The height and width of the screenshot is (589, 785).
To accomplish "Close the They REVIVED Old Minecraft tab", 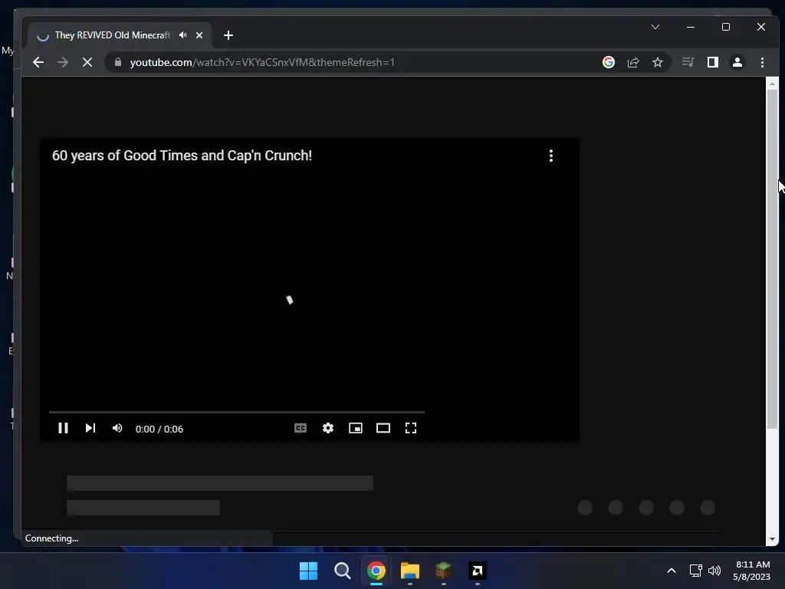I will click(199, 35).
